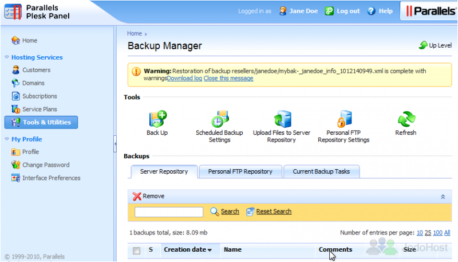This screenshot has height=262, width=458.
Task: Click the magnifying glass Search icon
Action: [215, 212]
